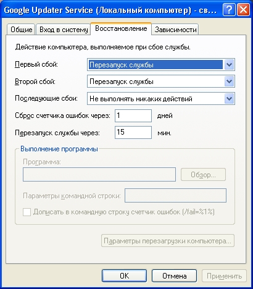Click the Отмена button
The height and width of the screenshot is (289, 253).
click(x=174, y=276)
